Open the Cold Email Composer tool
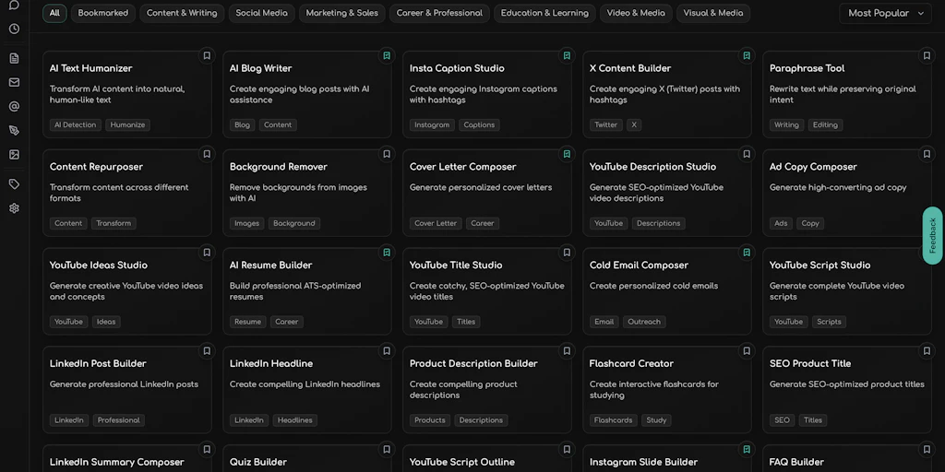 (667, 291)
